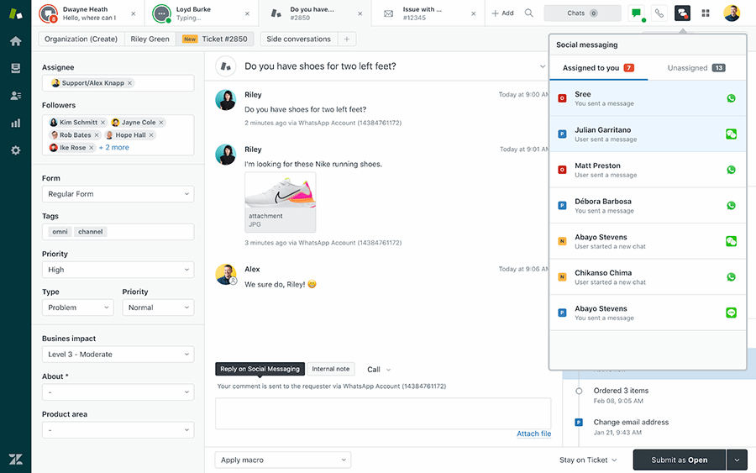
Task: Expand the Call dropdown
Action: point(379,370)
